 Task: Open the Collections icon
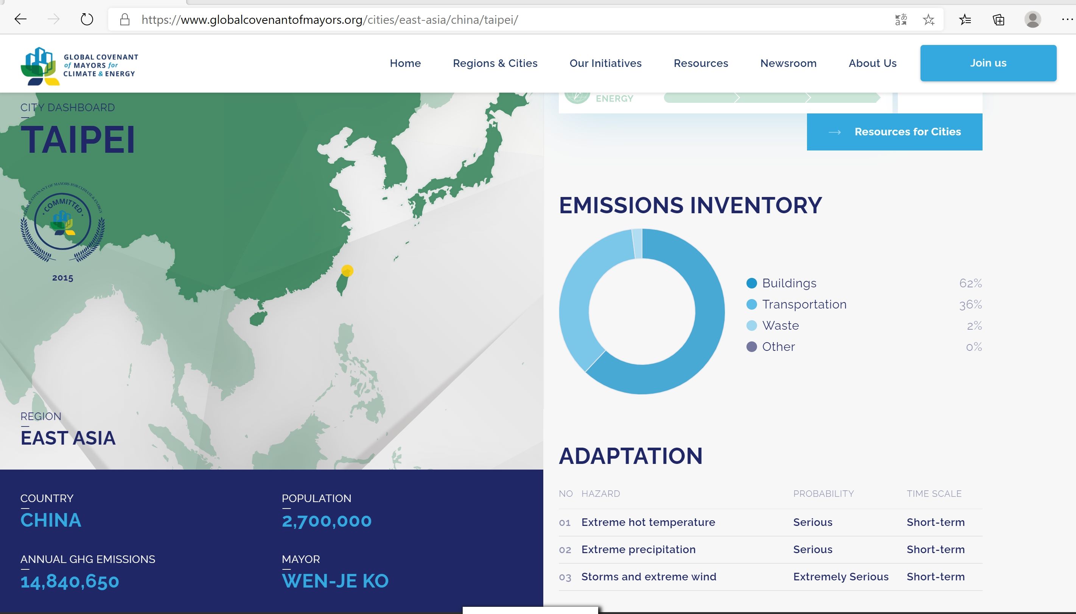(998, 19)
